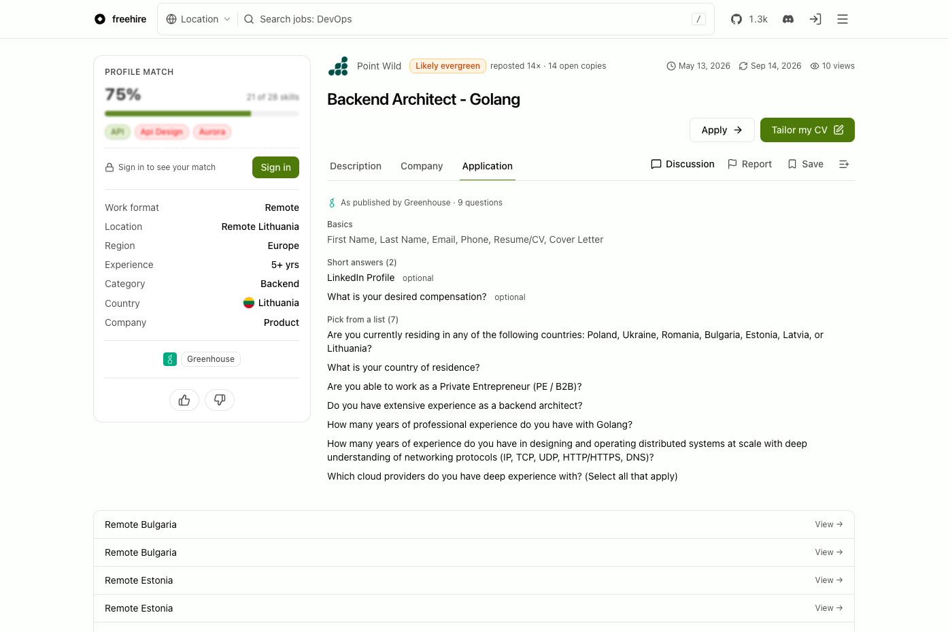
Task: Click the profile match progress bar
Action: coord(202,114)
